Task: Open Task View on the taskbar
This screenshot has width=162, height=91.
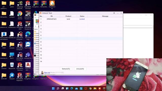Action: pos(63,88)
